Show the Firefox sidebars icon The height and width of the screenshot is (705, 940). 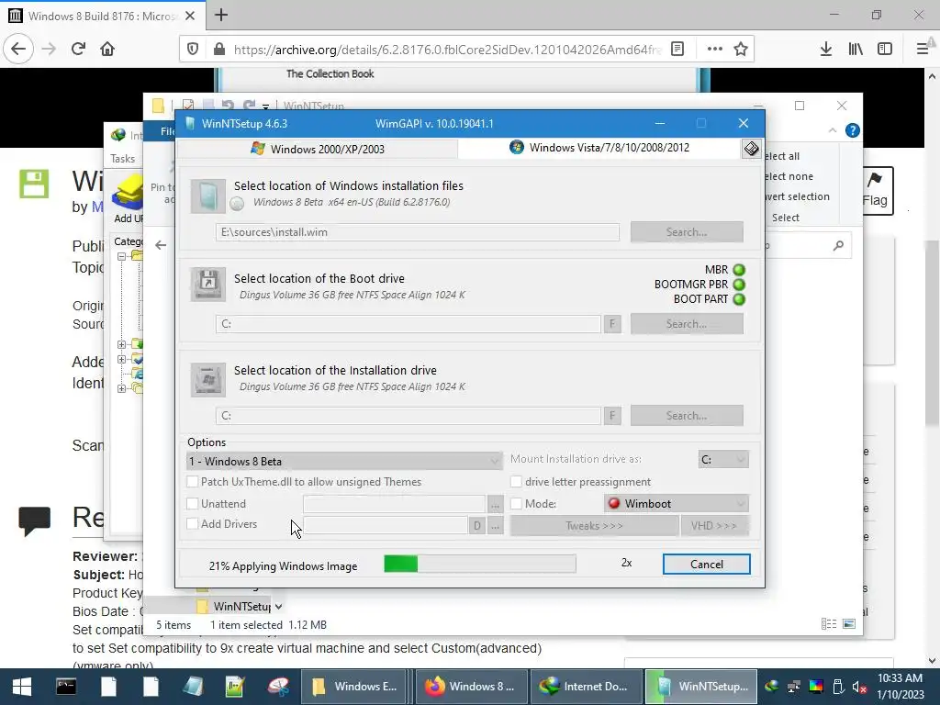click(x=885, y=50)
